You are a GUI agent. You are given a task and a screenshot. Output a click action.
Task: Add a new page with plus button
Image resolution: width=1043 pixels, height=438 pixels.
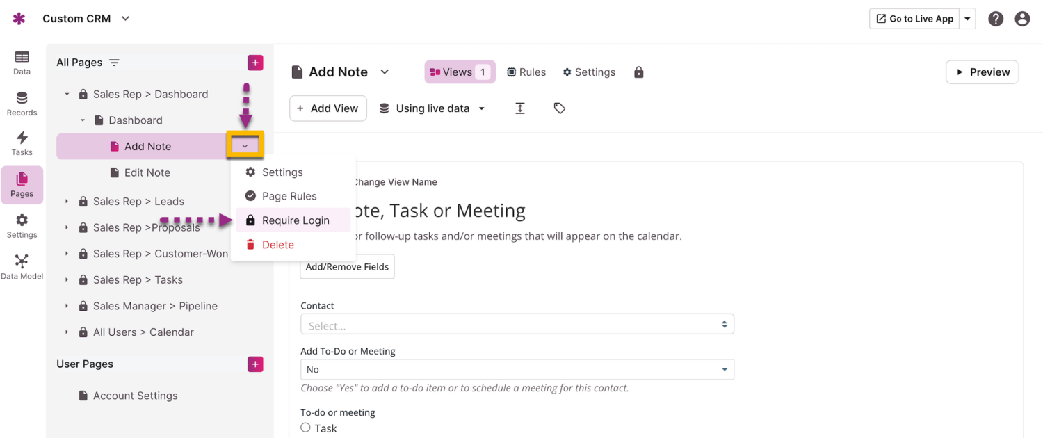click(255, 63)
